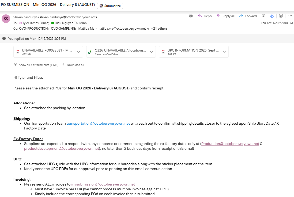Click the Summarize button
The image size is (294, 197).
click(x=110, y=6)
